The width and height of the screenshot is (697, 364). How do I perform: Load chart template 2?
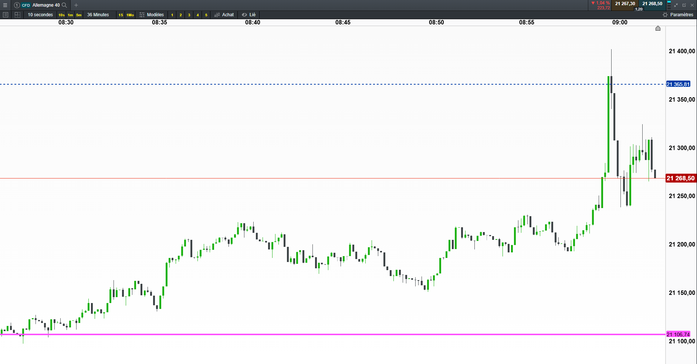coord(181,15)
